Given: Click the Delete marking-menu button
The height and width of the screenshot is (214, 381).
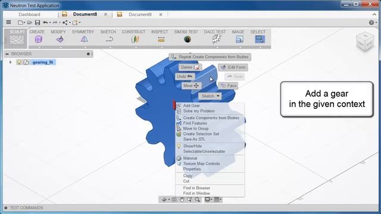Looking at the screenshot, I should point(190,67).
